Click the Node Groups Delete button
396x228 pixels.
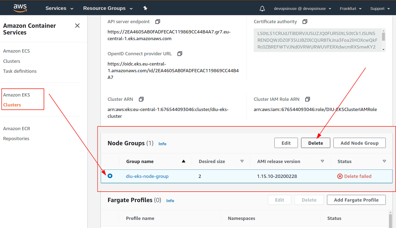[x=316, y=143]
